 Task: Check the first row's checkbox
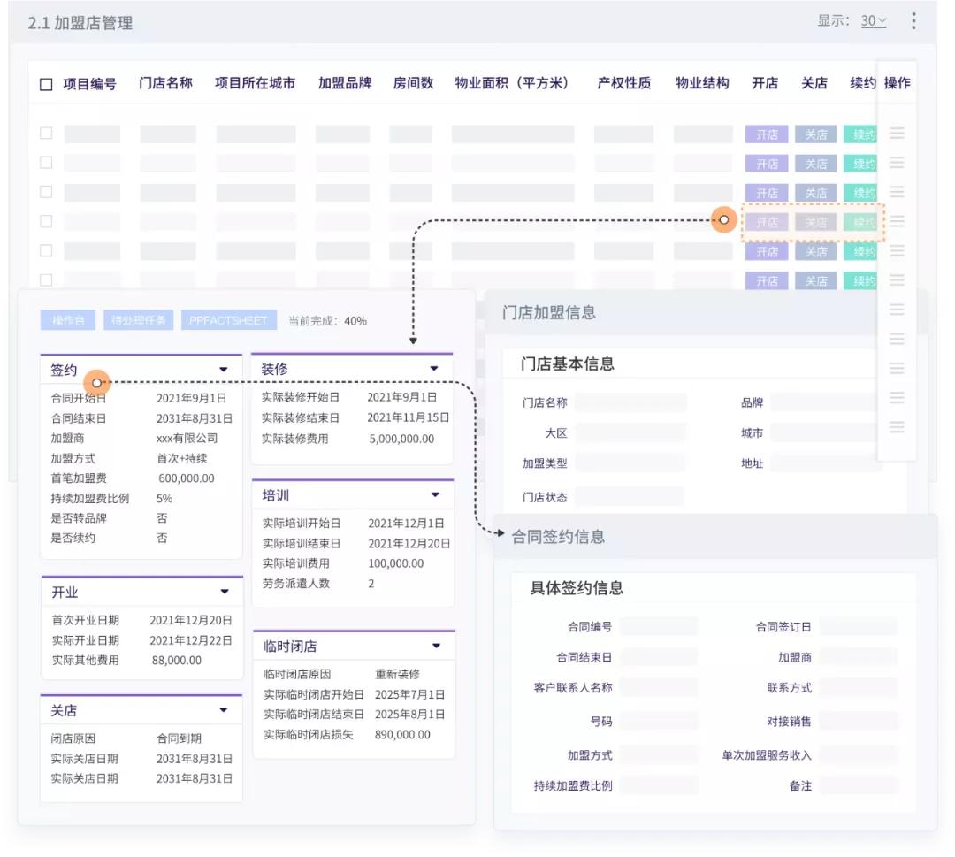click(45, 134)
